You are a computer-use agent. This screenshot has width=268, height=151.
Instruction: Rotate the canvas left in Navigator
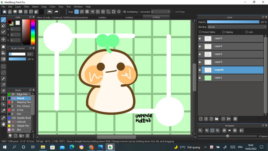[224, 131]
